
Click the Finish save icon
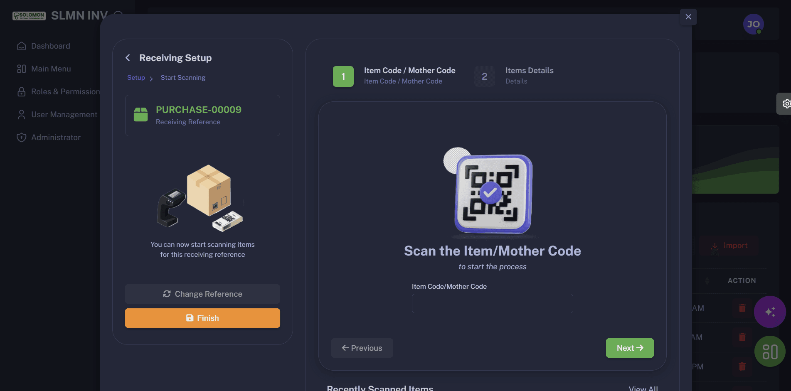[190, 318]
